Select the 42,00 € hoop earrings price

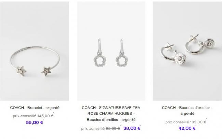pyautogui.click(x=187, y=128)
